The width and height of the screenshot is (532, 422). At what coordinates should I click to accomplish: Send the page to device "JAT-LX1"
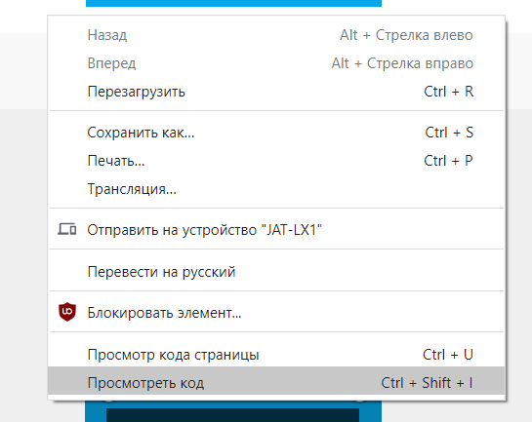pyautogui.click(x=276, y=230)
